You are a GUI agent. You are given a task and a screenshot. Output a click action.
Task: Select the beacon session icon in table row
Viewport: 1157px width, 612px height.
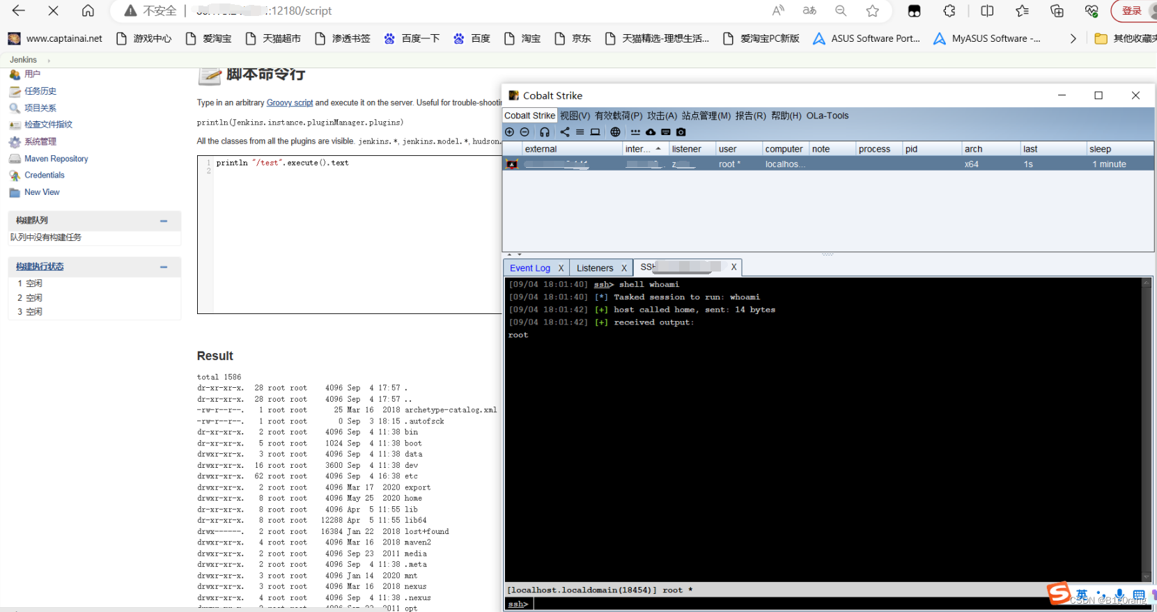click(512, 164)
